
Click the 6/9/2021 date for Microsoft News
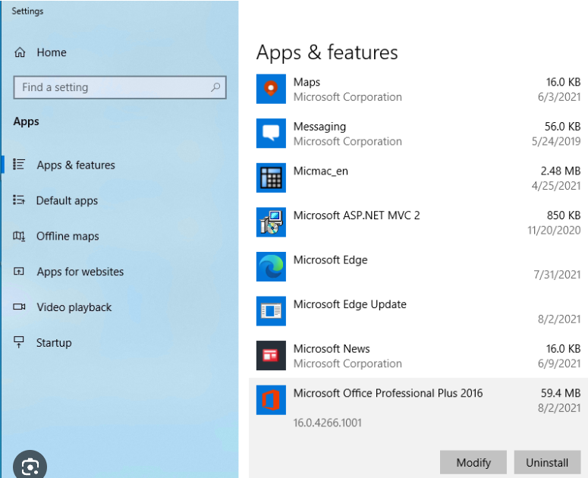tap(559, 363)
